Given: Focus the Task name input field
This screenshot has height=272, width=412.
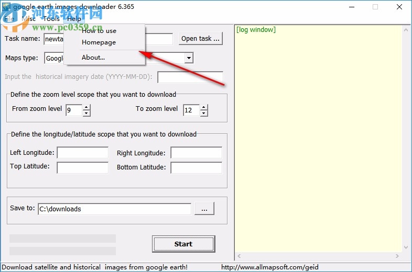Looking at the screenshot, I should click(109, 39).
